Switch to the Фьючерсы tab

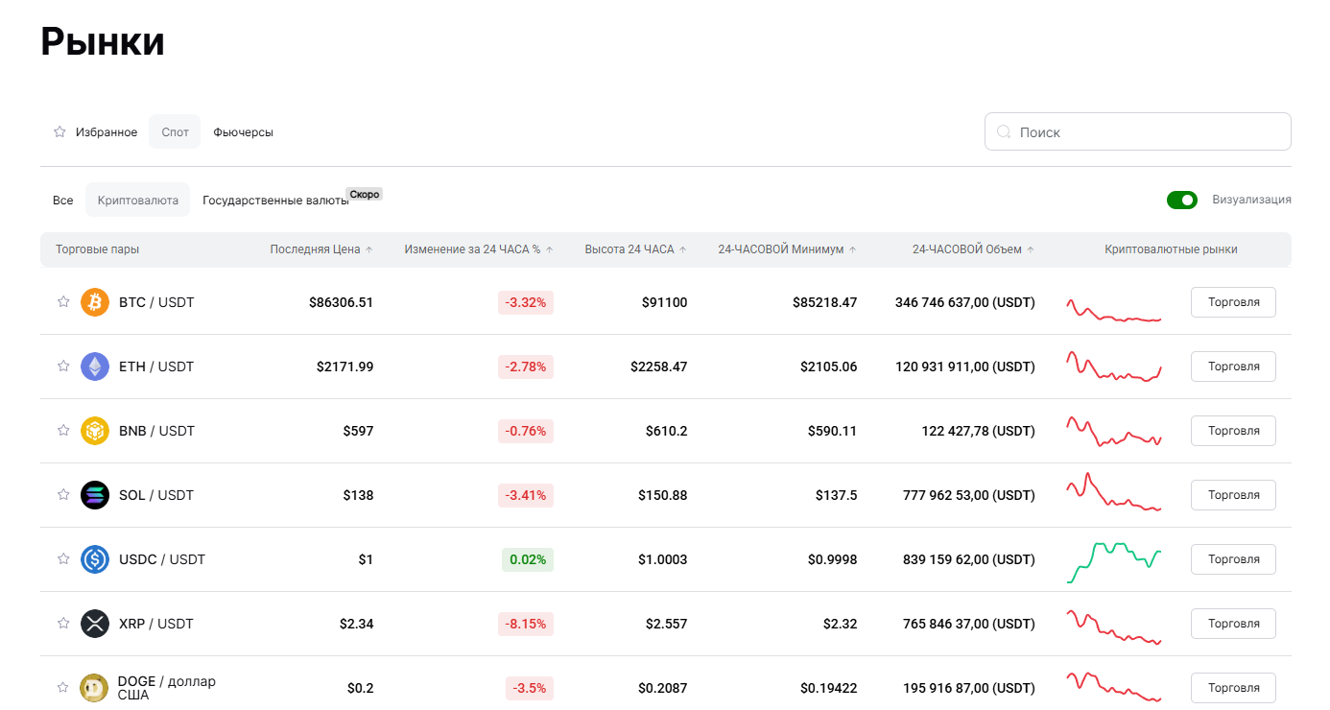[243, 132]
